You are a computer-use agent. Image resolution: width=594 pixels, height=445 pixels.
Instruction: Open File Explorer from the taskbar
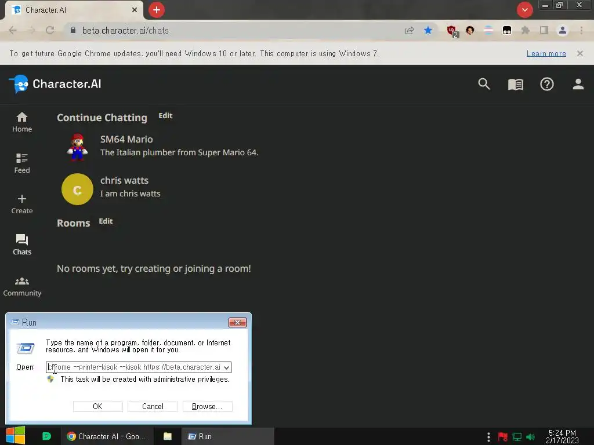(x=168, y=436)
